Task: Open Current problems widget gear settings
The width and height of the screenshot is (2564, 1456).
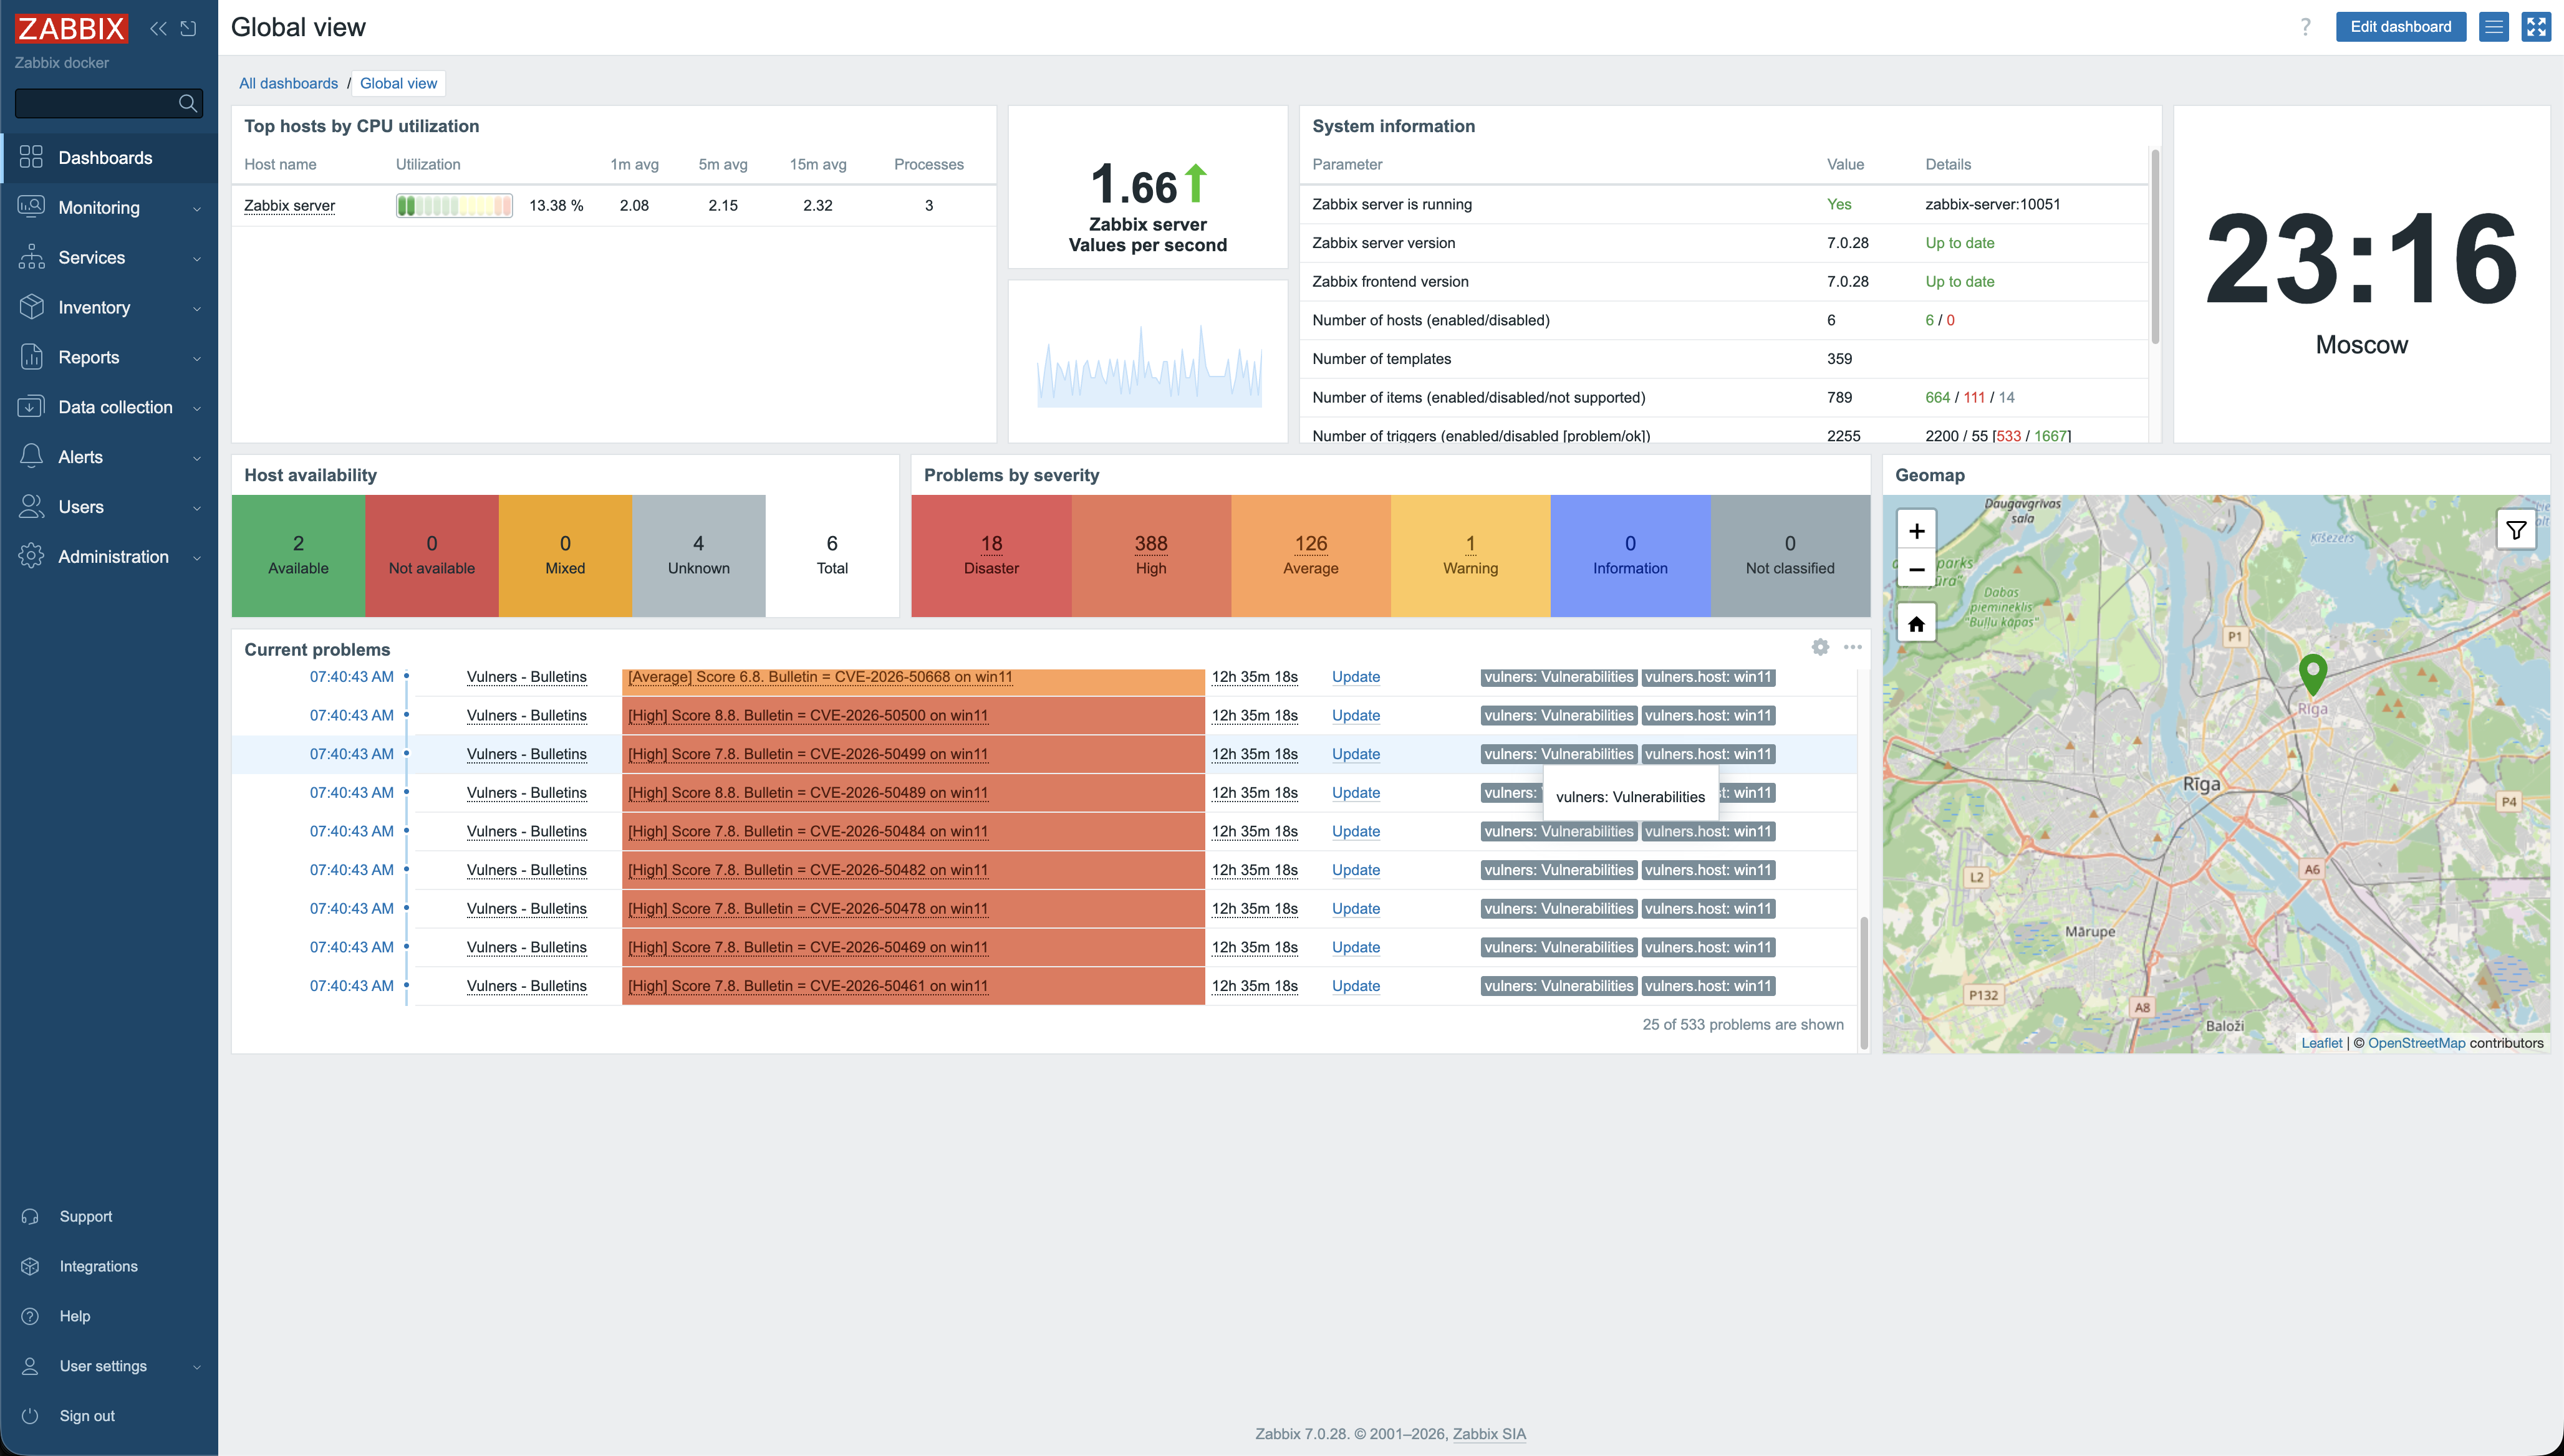Action: tap(1821, 648)
